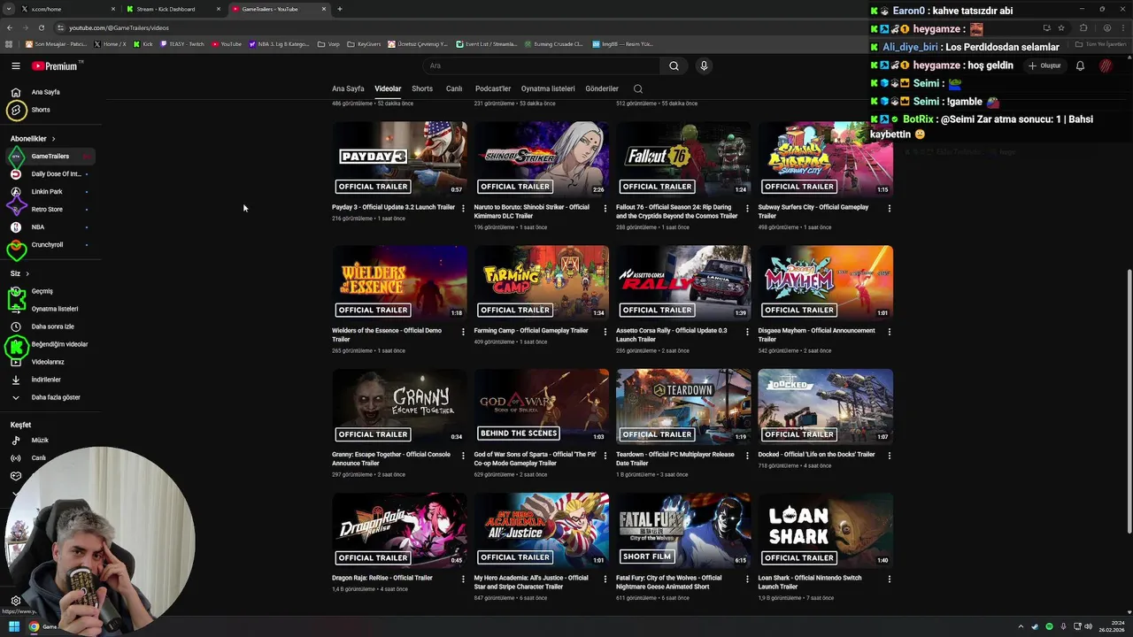The width and height of the screenshot is (1133, 637).
Task: Open options menu for Fallout 76 video
Action: click(747, 209)
